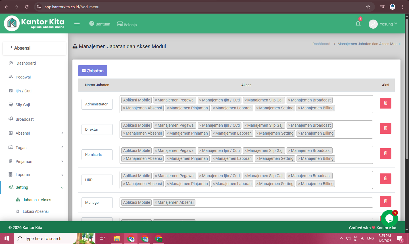Open the live chat bubble widget
The image size is (409, 244).
(389, 218)
